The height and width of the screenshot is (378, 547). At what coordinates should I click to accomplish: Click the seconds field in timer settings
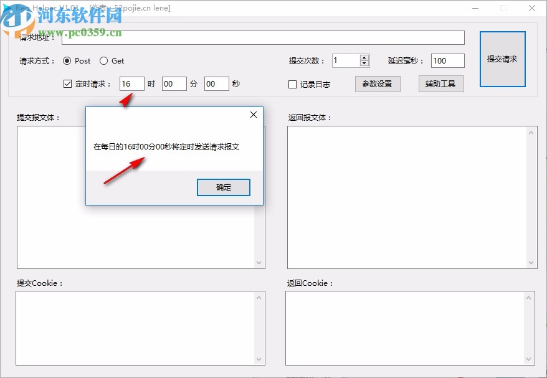pos(216,83)
